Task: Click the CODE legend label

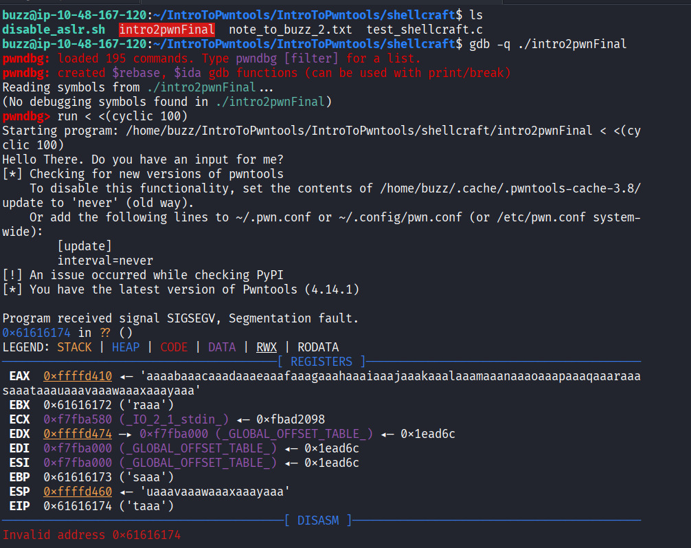Action: (x=174, y=347)
